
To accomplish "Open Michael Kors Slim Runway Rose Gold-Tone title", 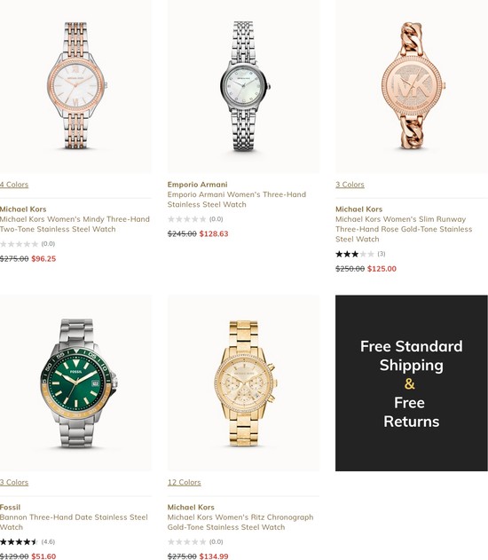I will [404, 229].
